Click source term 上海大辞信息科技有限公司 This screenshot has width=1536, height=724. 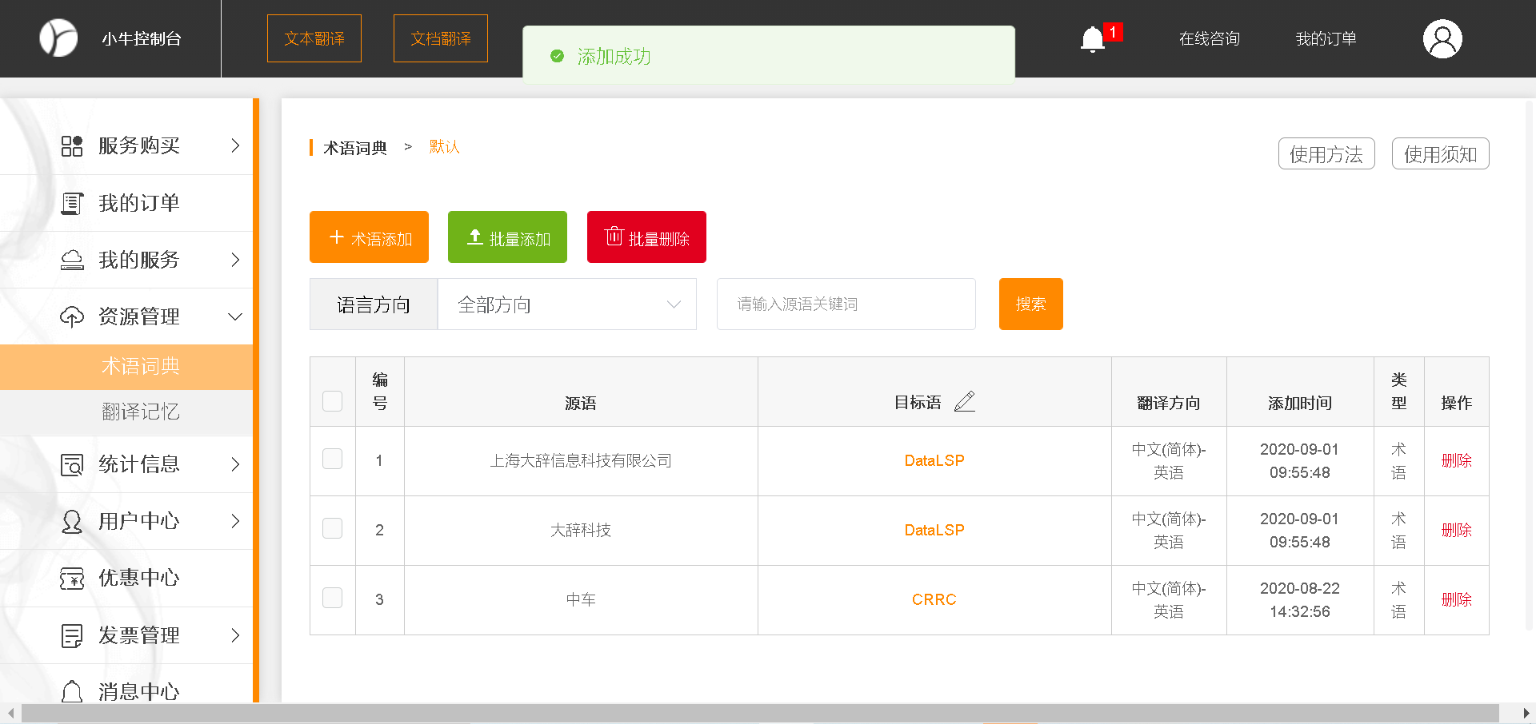(x=581, y=461)
